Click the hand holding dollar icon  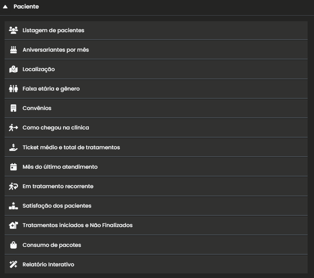(13, 147)
